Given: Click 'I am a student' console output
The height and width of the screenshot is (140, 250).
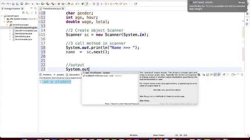Looking at the screenshot, I should 55,82.
